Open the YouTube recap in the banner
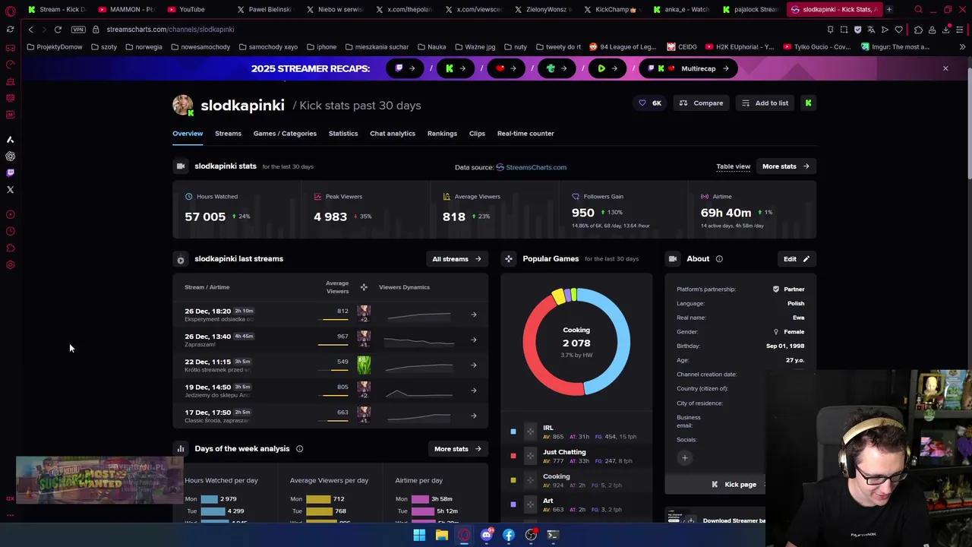Image resolution: width=972 pixels, height=547 pixels. pos(506,68)
